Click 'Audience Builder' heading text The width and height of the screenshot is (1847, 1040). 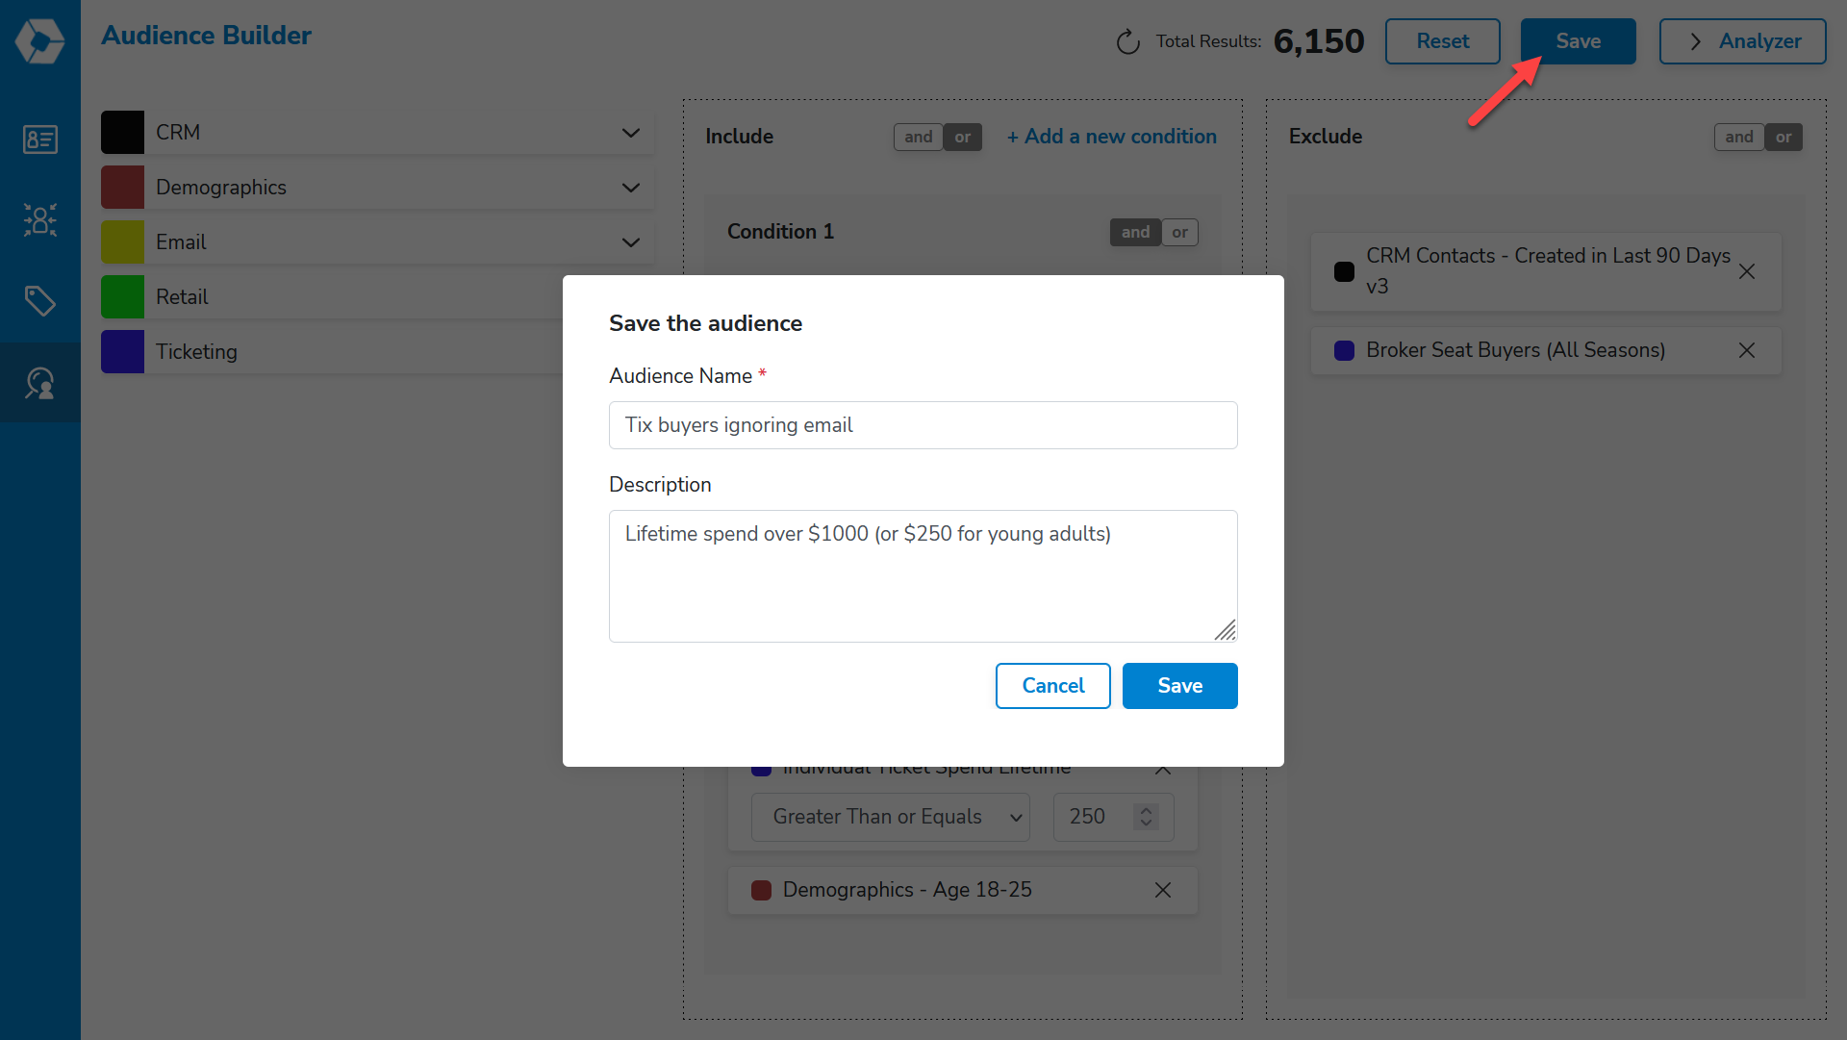tap(206, 36)
